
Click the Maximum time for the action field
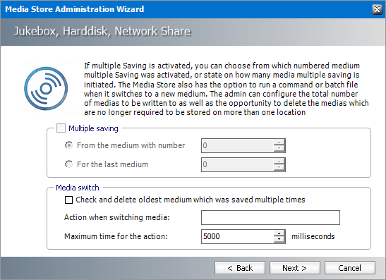pyautogui.click(x=237, y=236)
